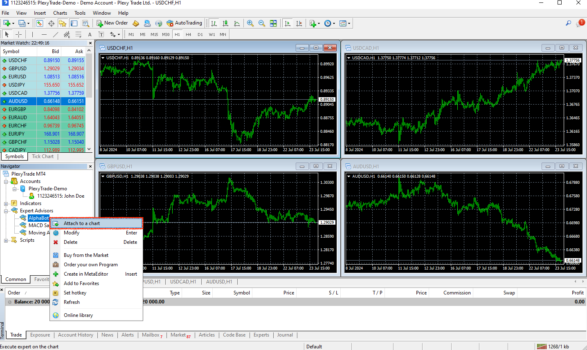Open the MetaEditor book icon
The height and width of the screenshot is (350, 587).
[x=136, y=23]
